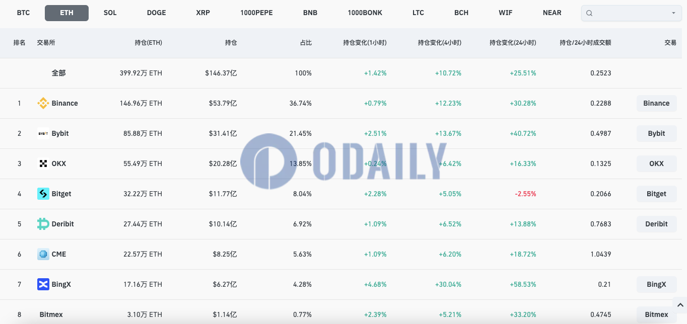Viewport: 687px width, 324px height.
Task: Switch to the XRP tab
Action: [203, 13]
